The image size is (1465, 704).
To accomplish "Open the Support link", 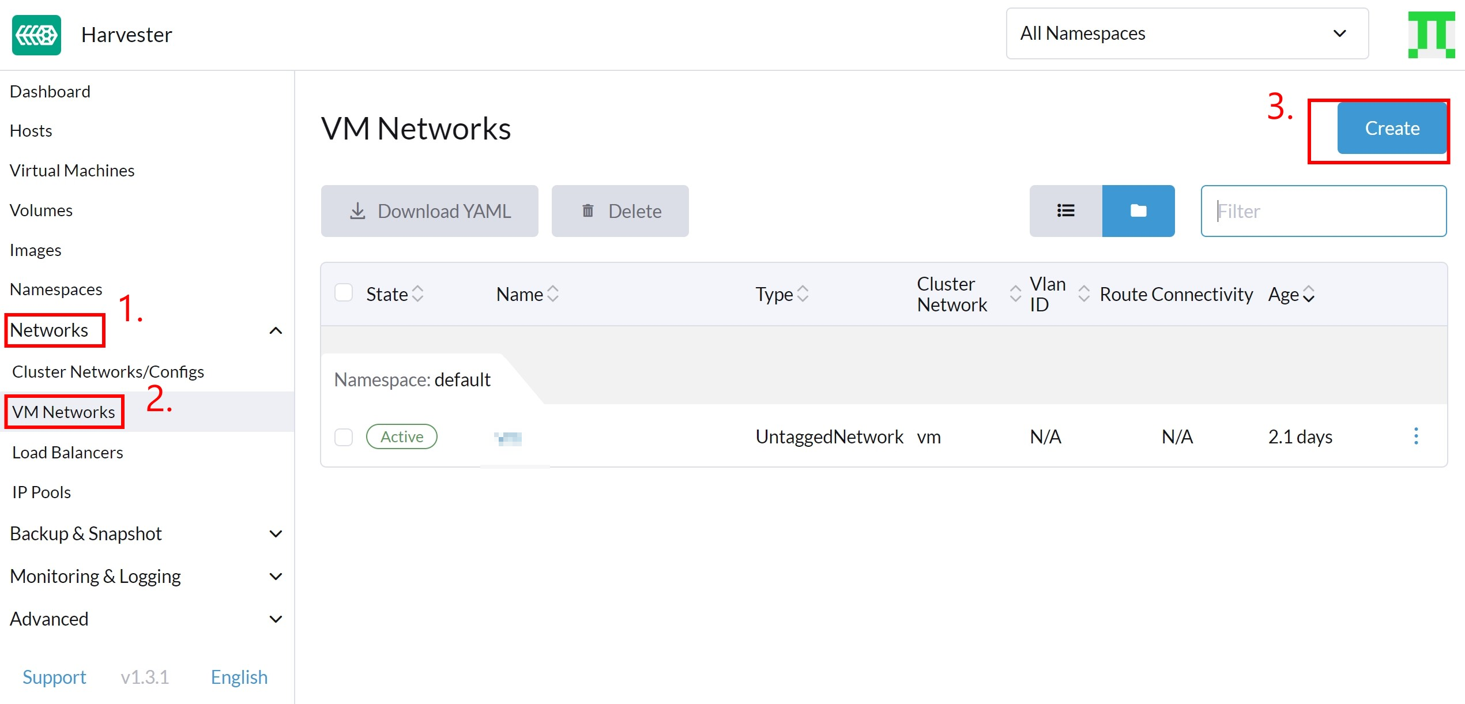I will [x=54, y=677].
